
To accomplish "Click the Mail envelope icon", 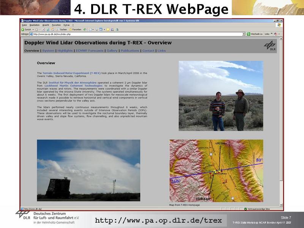I will (90, 30).
